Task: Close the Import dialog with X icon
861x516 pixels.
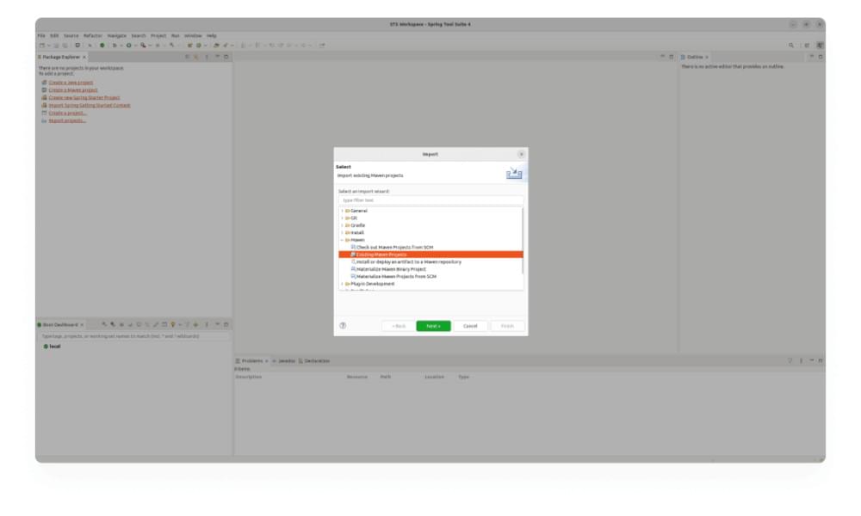Action: click(x=521, y=154)
